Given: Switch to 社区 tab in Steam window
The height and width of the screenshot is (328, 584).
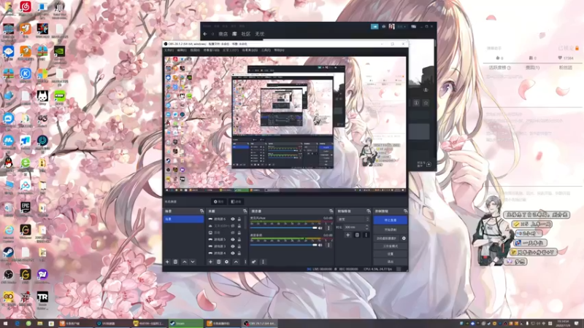Looking at the screenshot, I should point(246,34).
